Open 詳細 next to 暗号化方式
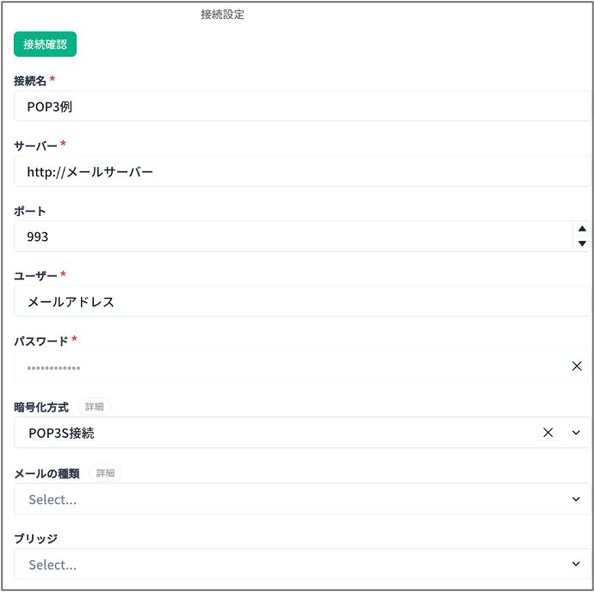The width and height of the screenshot is (594, 592). [95, 406]
